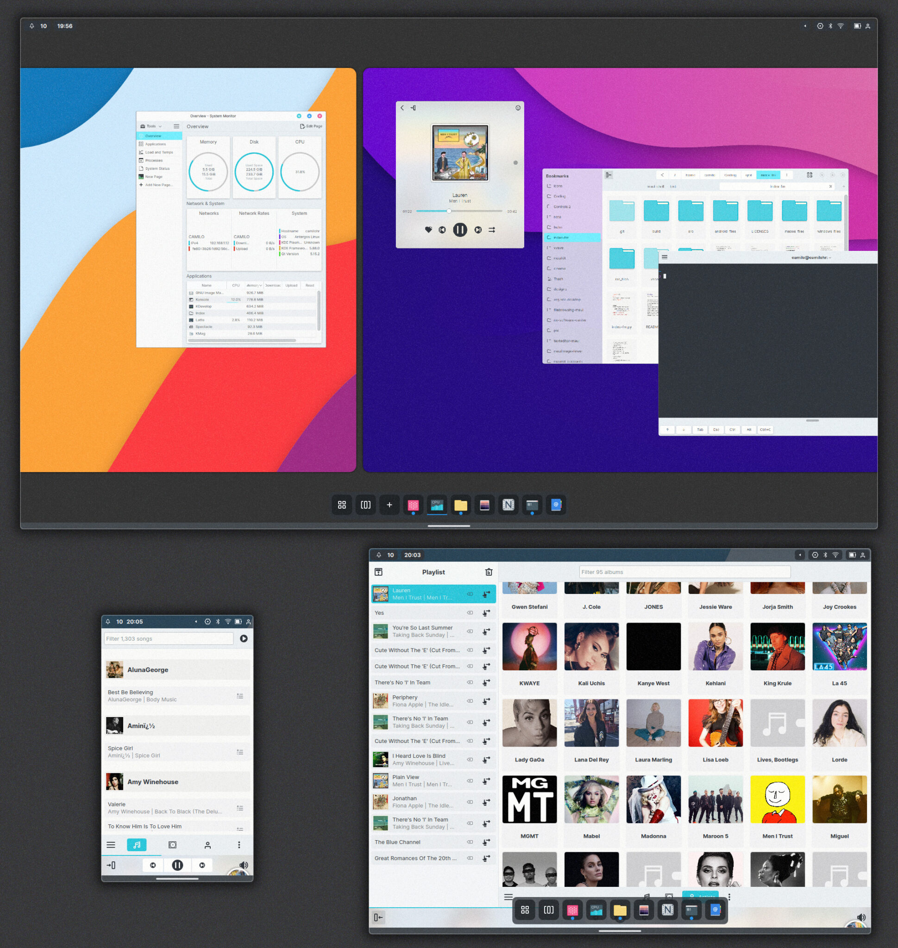Open Load and Temps page in System Monitor
Viewport: 898px width, 948px height.
(159, 152)
